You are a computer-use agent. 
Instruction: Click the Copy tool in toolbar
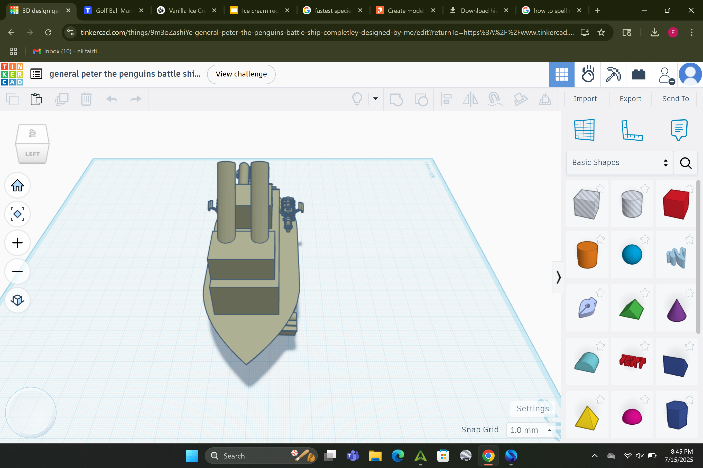[13, 99]
